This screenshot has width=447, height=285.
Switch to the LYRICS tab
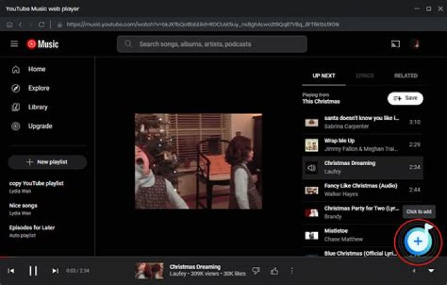tap(365, 76)
